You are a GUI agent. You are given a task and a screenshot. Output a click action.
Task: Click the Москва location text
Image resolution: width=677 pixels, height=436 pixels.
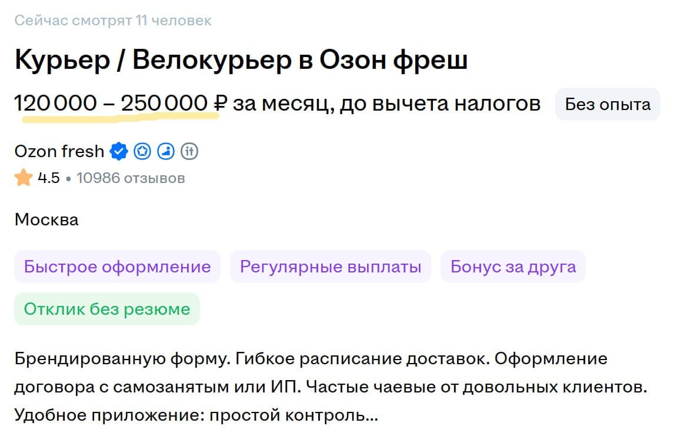(46, 220)
